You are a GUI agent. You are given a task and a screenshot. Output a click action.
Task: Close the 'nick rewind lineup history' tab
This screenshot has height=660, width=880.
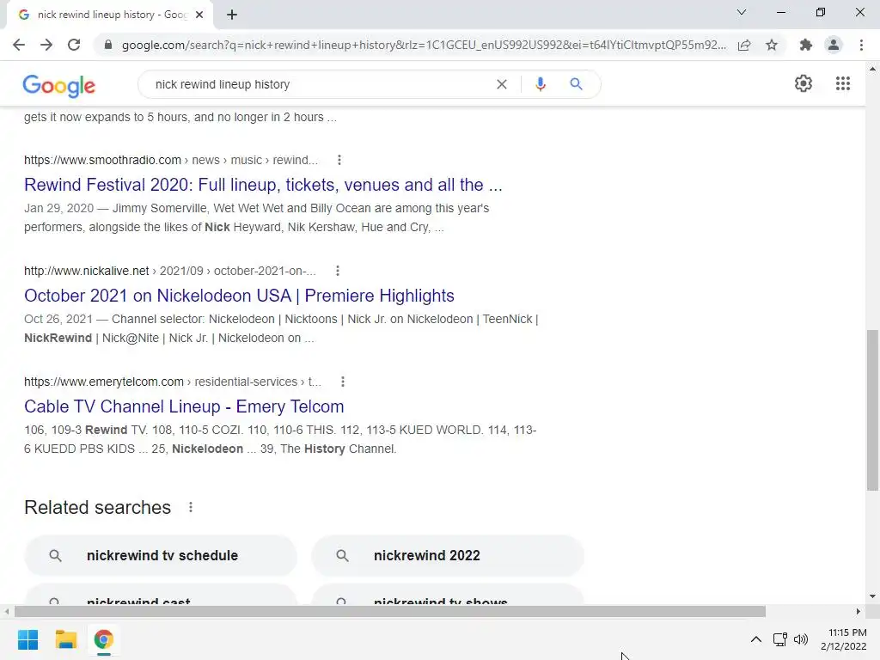(199, 15)
